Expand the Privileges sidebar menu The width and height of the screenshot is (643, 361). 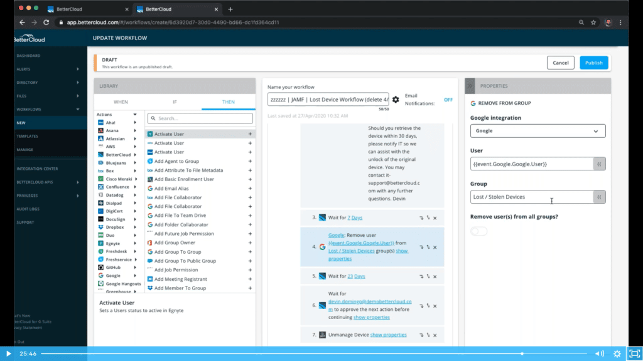point(77,196)
